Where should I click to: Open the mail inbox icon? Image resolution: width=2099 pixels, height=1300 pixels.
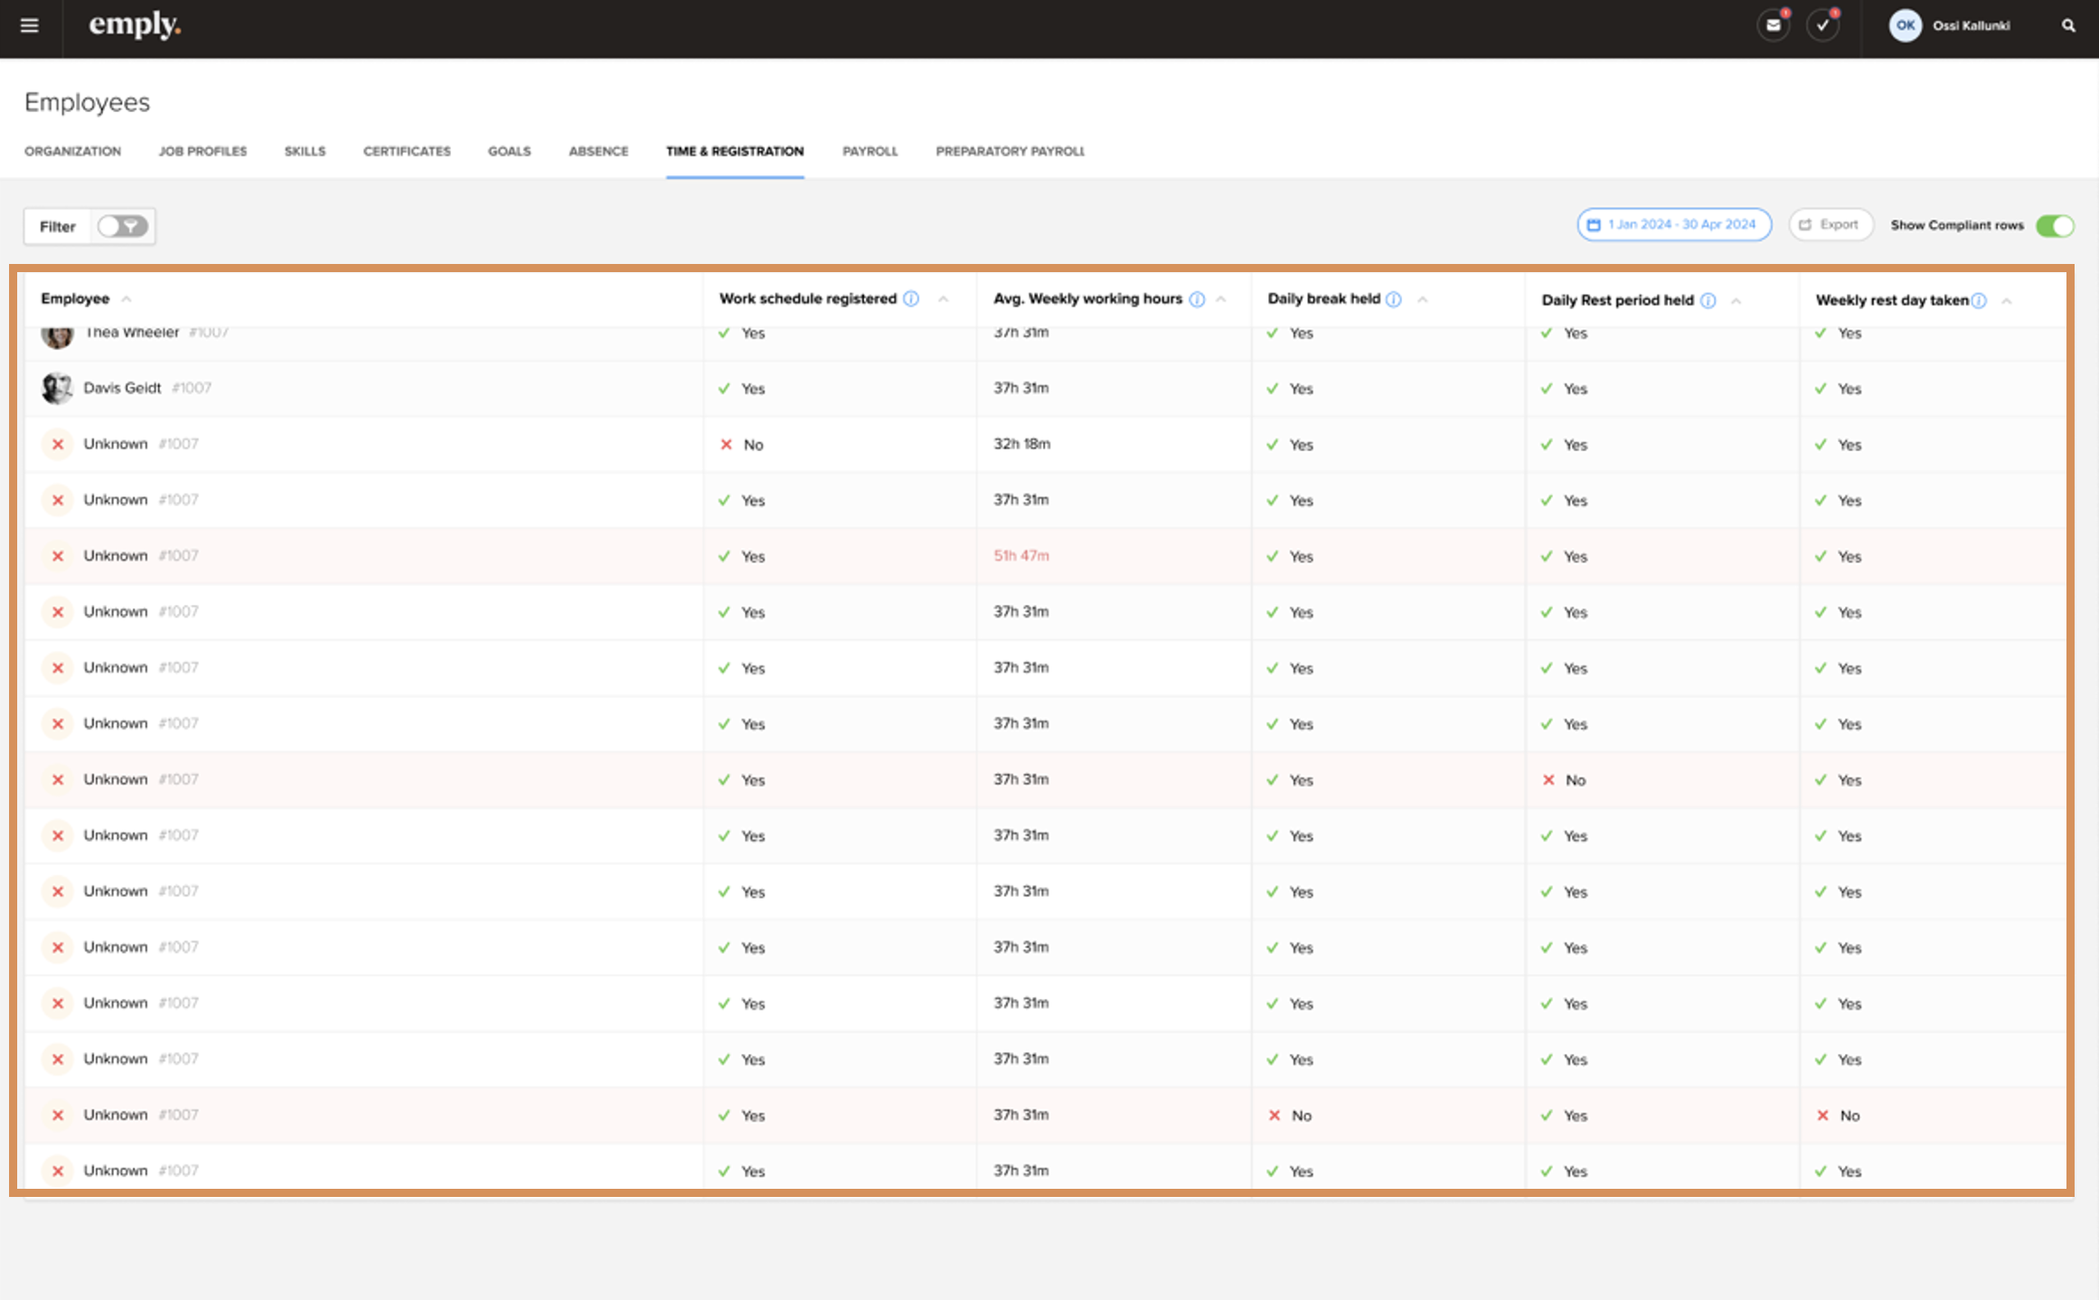[x=1773, y=25]
